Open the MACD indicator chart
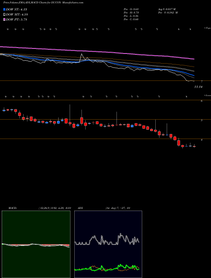 pyautogui.click(x=36, y=244)
